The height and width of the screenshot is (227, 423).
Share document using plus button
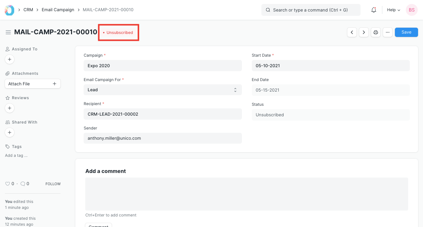pos(10,132)
